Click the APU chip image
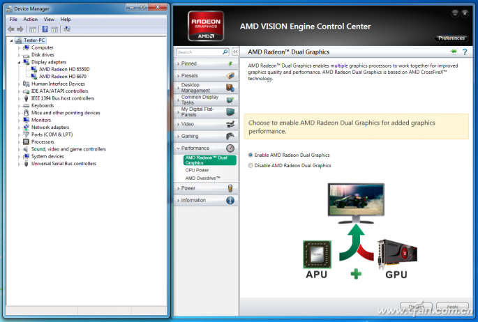This screenshot has width=478, height=322. point(317,254)
